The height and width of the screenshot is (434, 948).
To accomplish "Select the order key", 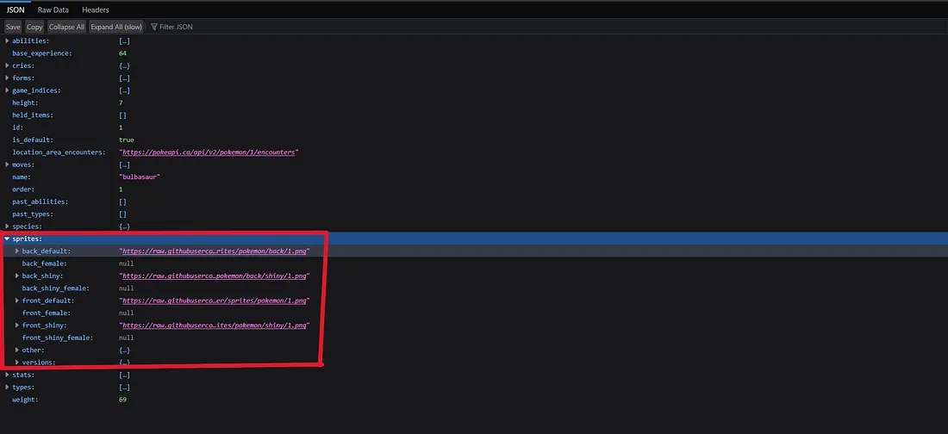I will (23, 189).
